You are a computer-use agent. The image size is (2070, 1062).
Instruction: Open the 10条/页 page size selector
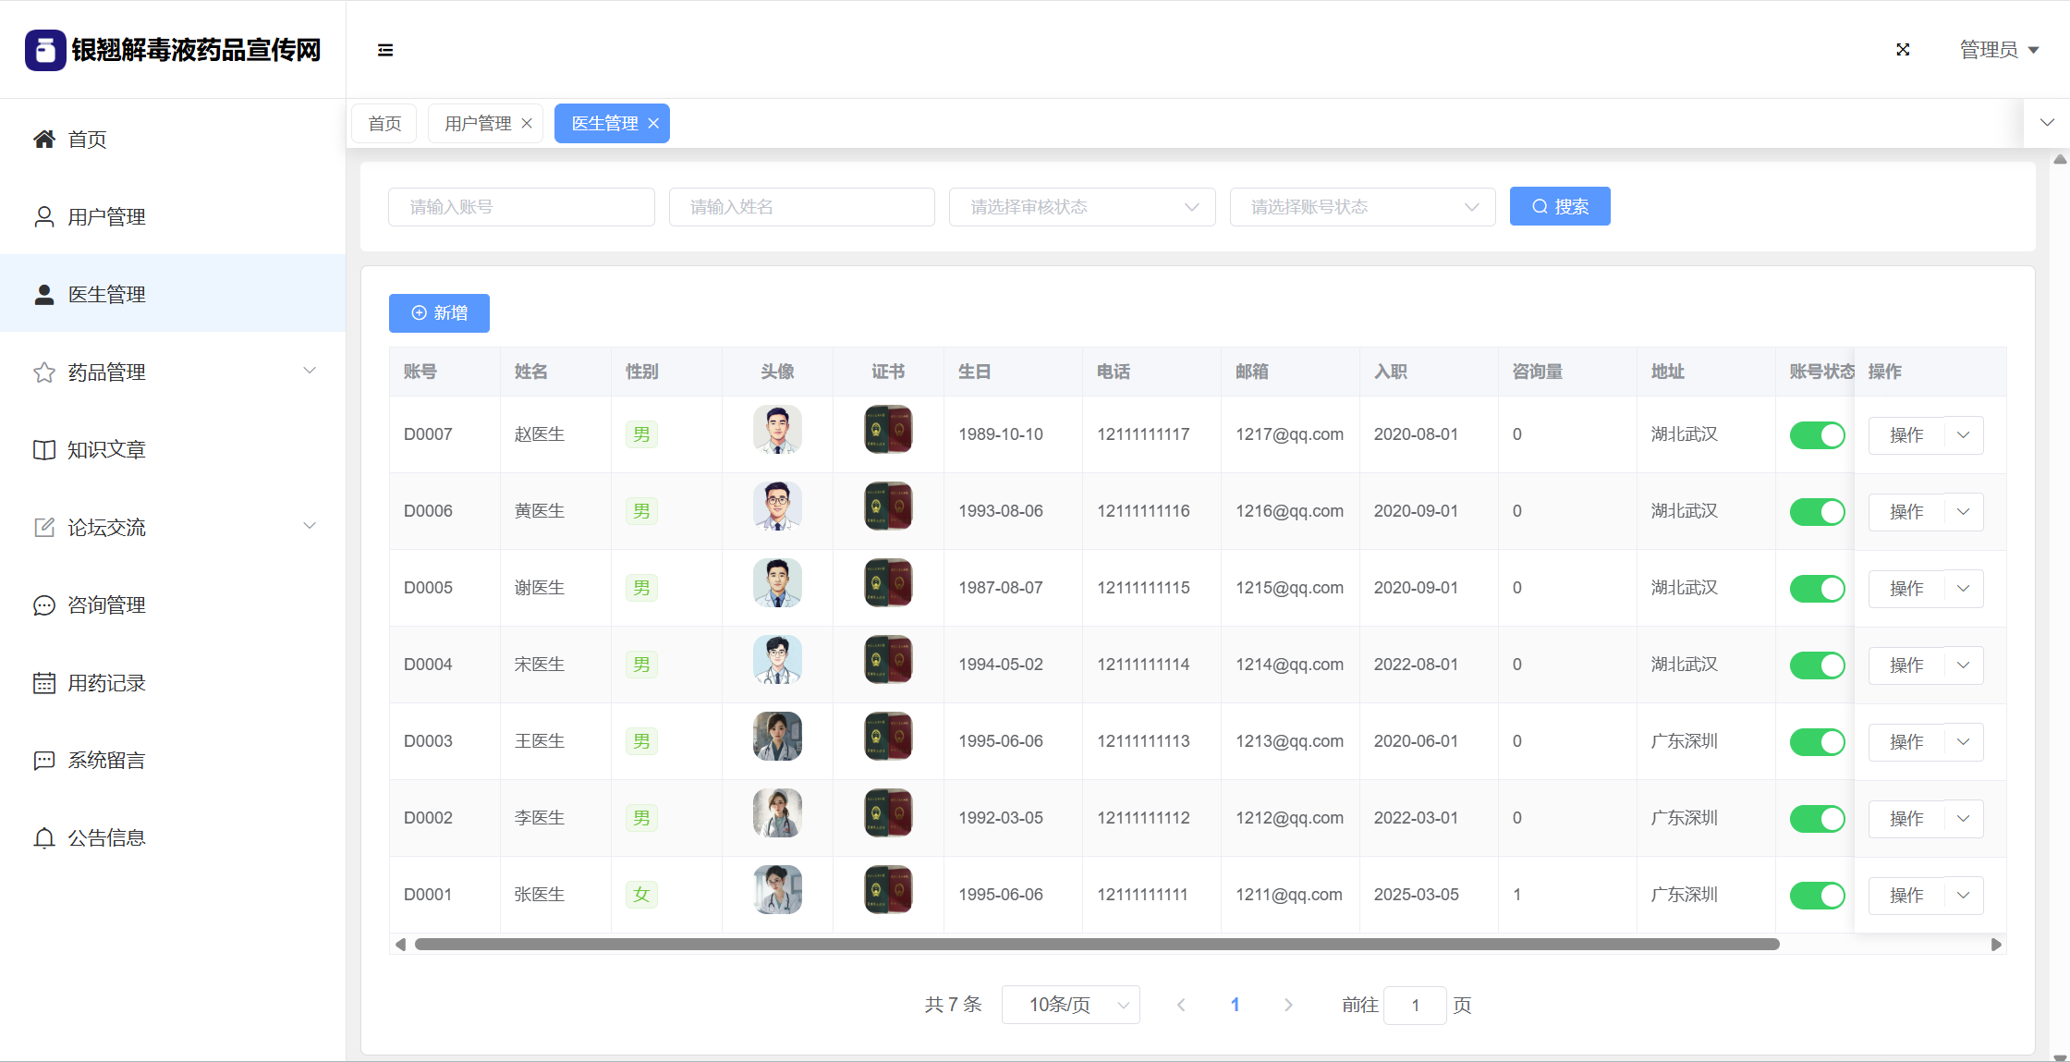tap(1070, 1005)
